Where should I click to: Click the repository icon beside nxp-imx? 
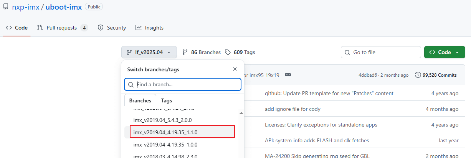click(6, 7)
